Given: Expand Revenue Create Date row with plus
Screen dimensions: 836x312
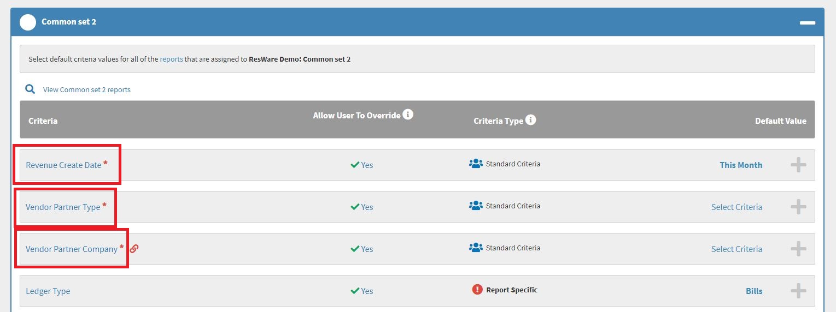Looking at the screenshot, I should click(798, 165).
